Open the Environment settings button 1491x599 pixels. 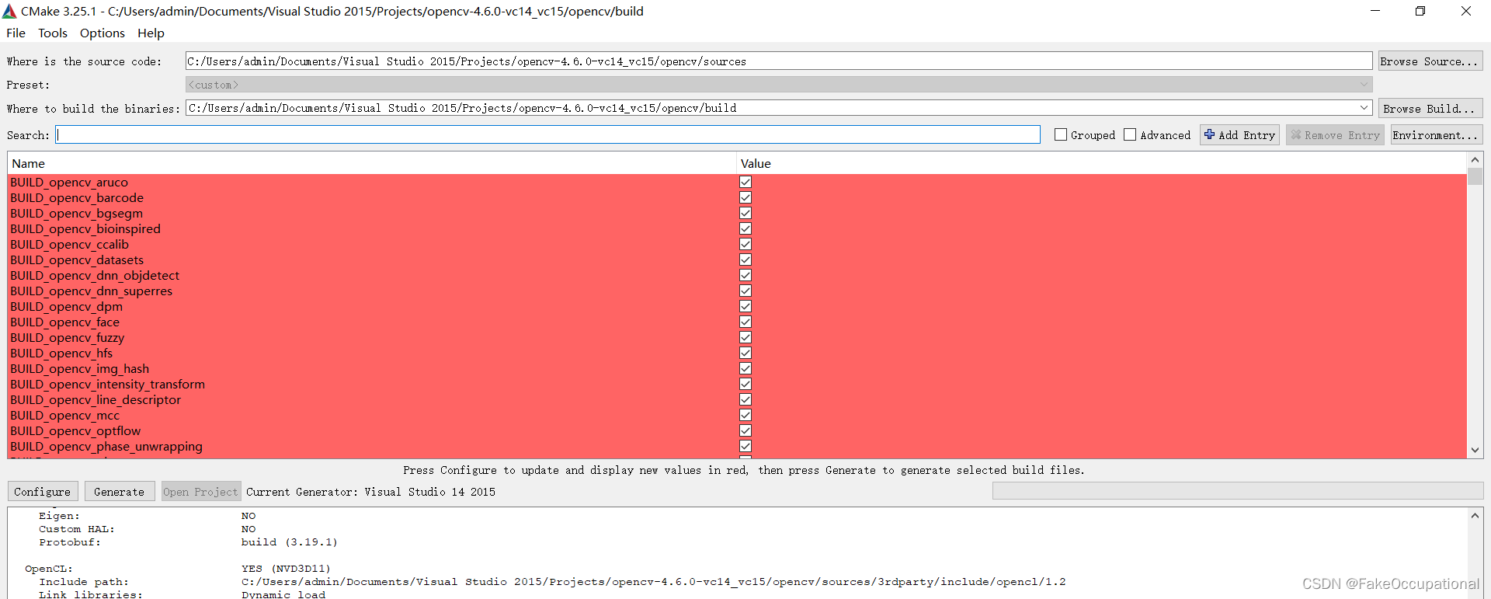1436,135
